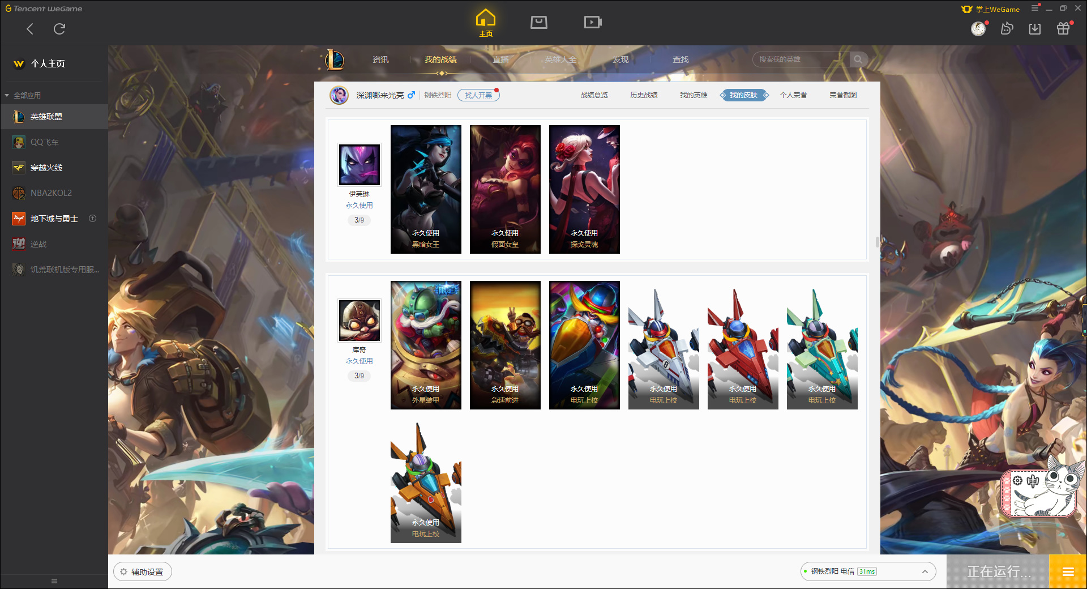Open the 资讯 tab

[380, 59]
